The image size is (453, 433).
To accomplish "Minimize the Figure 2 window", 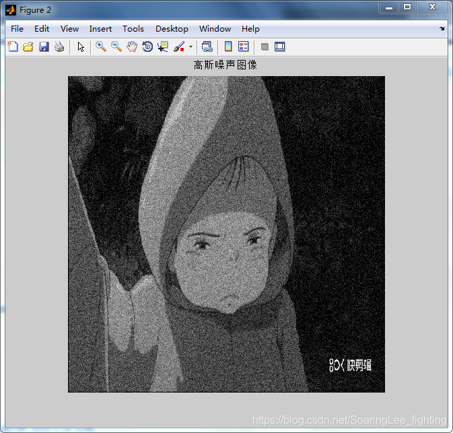I will pyautogui.click(x=389, y=7).
